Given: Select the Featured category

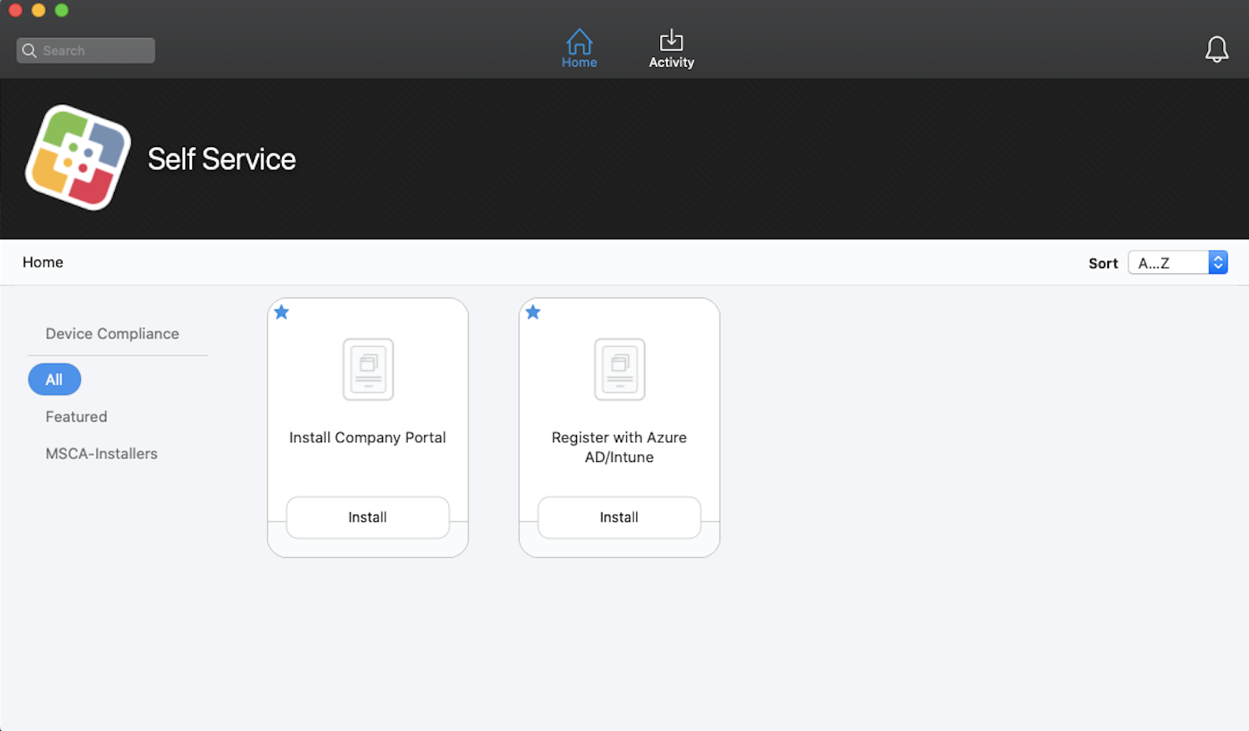Looking at the screenshot, I should pos(76,417).
